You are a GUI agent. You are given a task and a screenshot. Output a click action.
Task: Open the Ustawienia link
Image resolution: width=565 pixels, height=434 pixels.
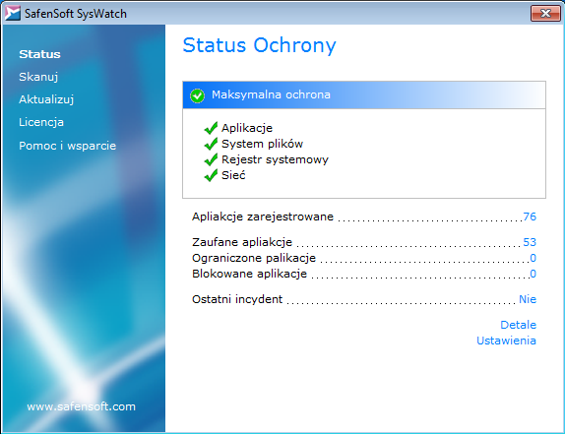click(x=506, y=341)
